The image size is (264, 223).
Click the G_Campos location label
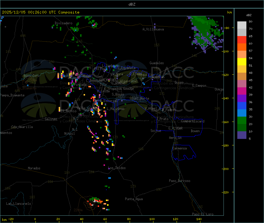point(199,86)
